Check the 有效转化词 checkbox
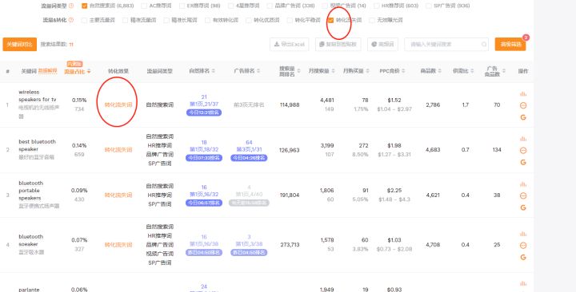 pyautogui.click(x=207, y=20)
